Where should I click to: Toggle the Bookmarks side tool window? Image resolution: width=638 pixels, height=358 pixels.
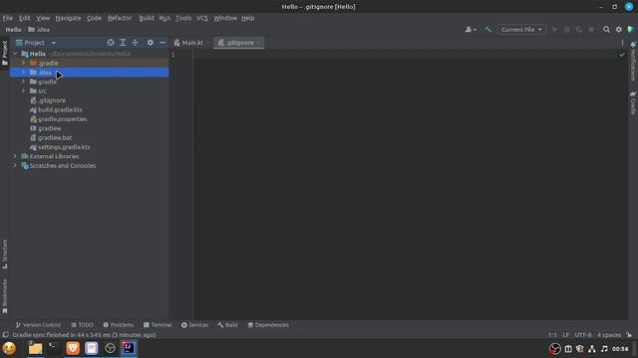point(4,296)
